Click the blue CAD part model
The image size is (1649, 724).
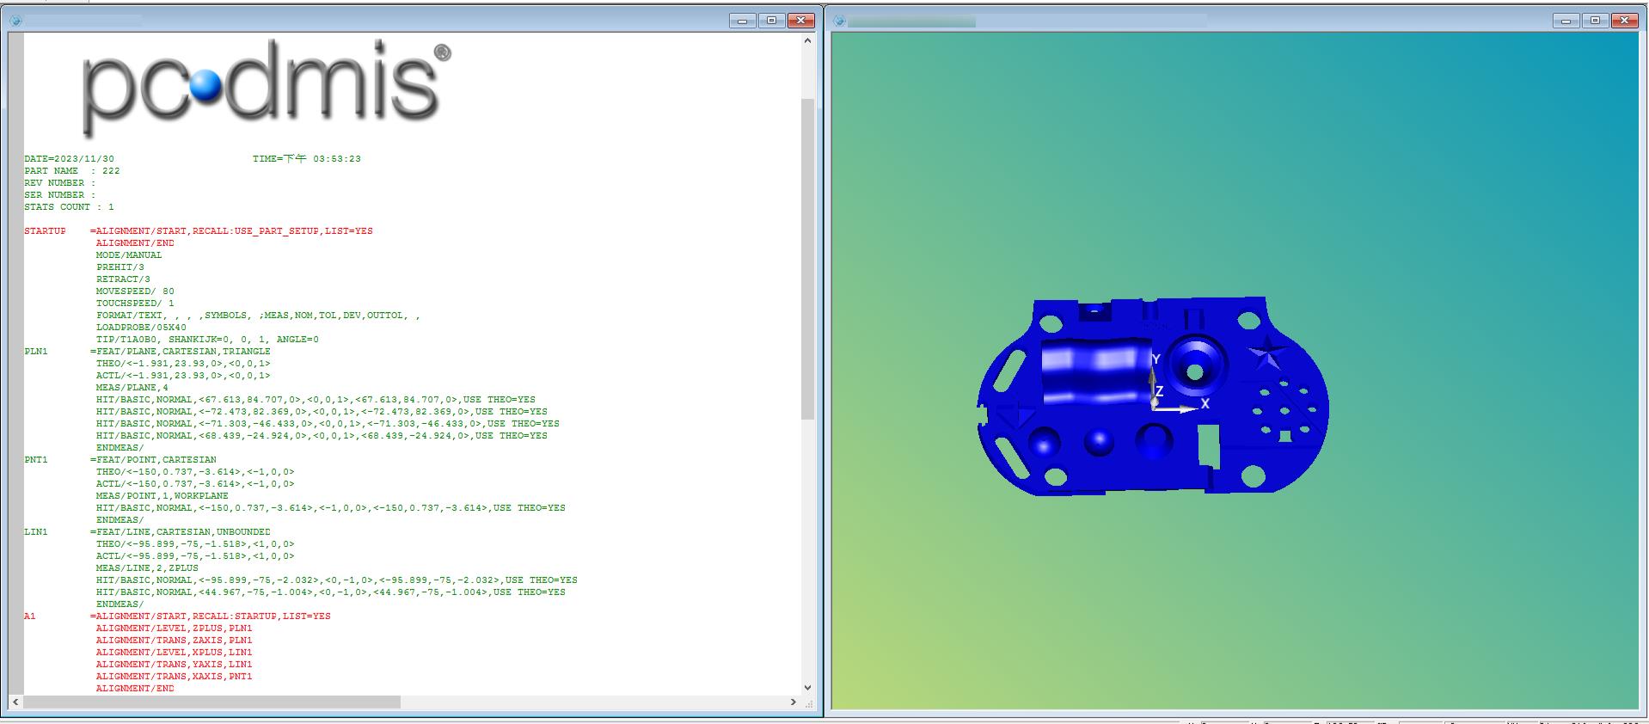point(1153,397)
